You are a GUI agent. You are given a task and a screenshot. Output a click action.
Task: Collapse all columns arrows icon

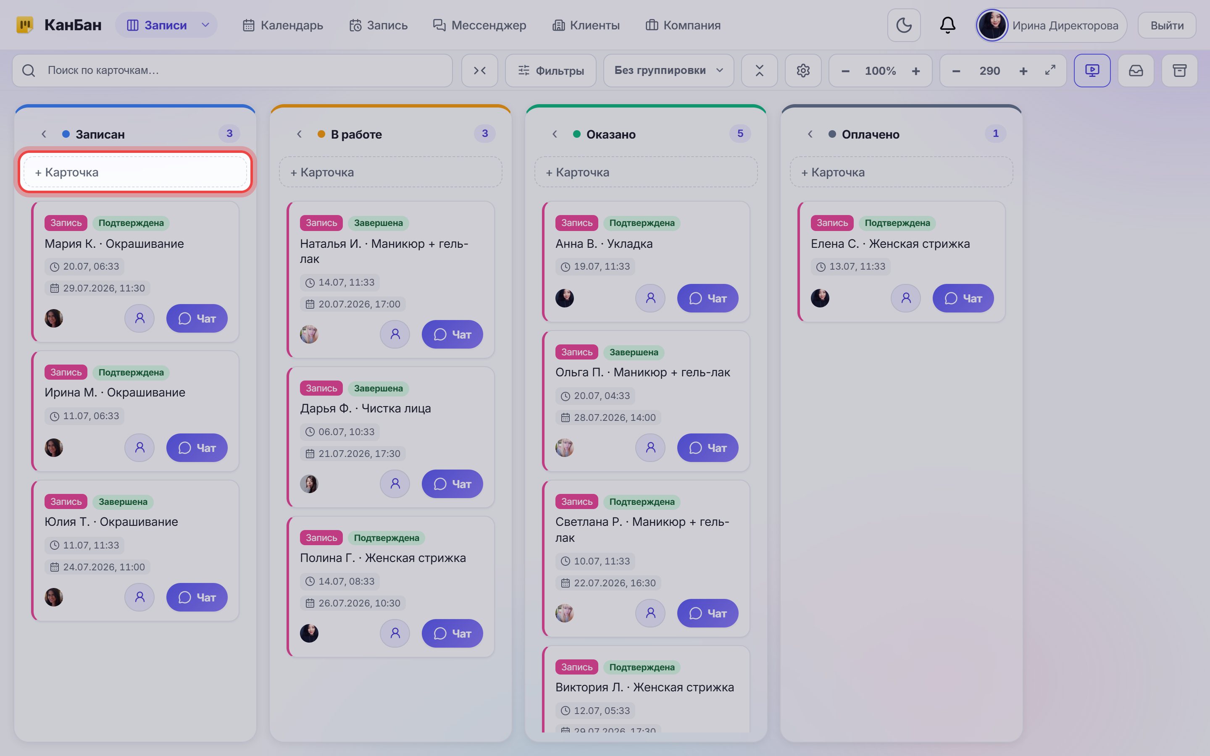(x=479, y=71)
